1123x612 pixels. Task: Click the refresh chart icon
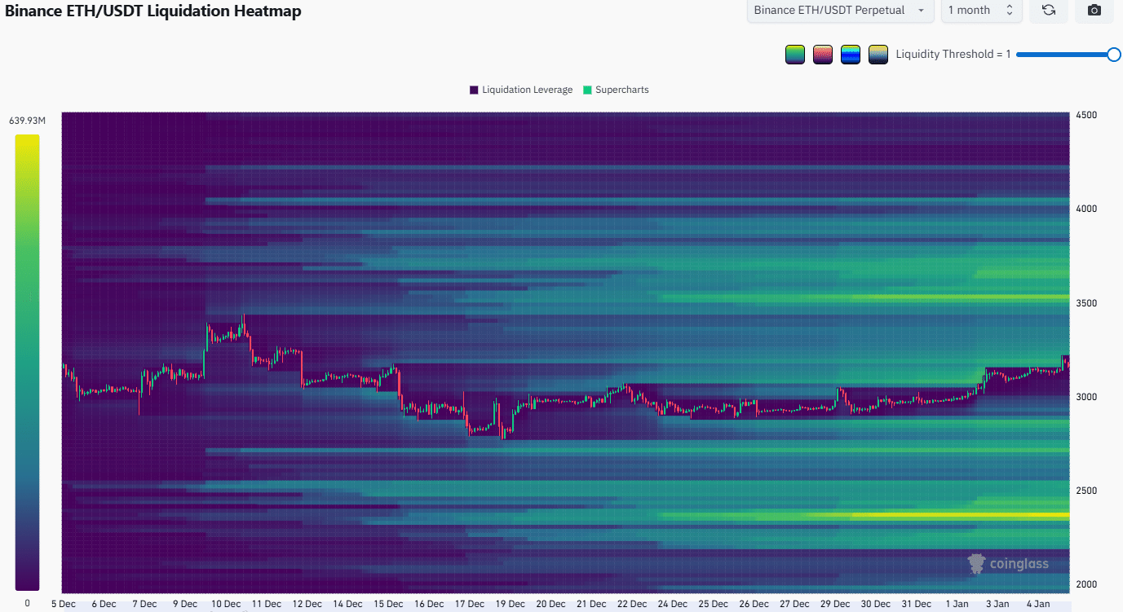tap(1049, 11)
